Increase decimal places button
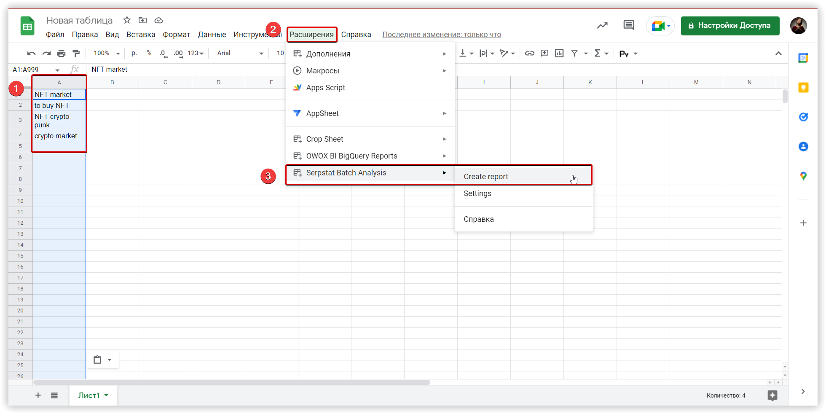 [x=178, y=54]
